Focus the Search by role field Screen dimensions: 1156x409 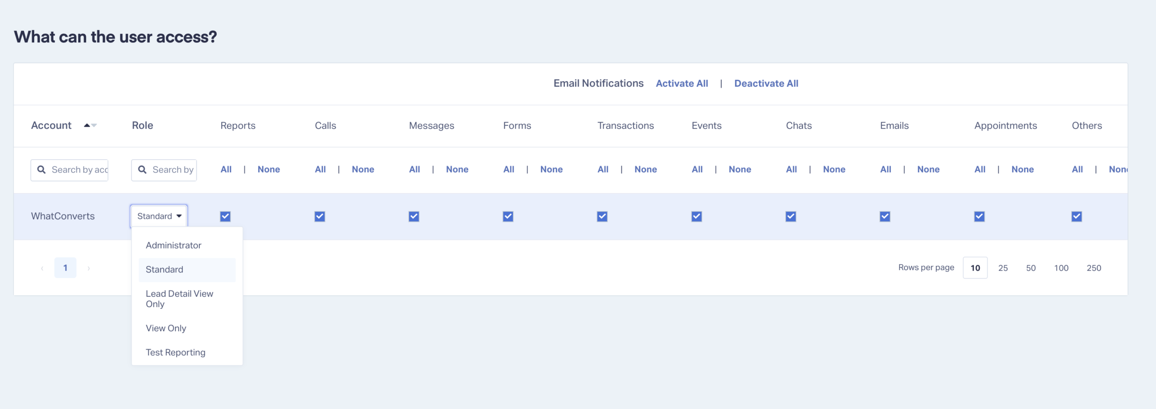(164, 170)
